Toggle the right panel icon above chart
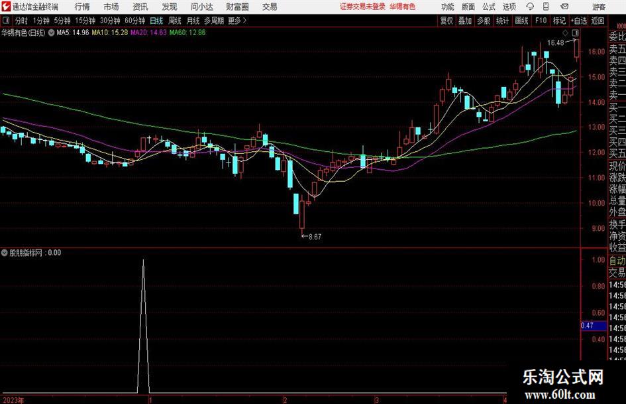The image size is (626, 404). [x=575, y=33]
